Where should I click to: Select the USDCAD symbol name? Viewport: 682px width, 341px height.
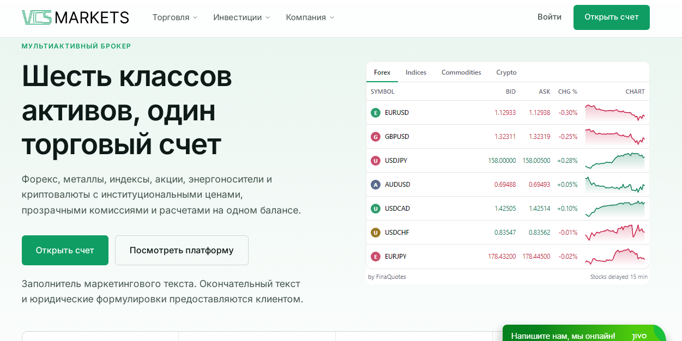pyautogui.click(x=397, y=209)
